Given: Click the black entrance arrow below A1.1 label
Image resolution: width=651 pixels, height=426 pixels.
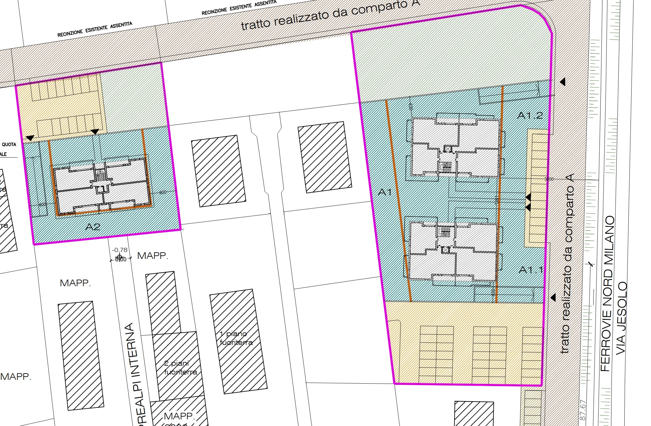Looking at the screenshot, I should [553, 297].
